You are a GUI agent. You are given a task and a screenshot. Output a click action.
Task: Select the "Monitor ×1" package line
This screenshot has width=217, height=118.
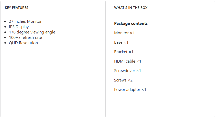(x=124, y=33)
